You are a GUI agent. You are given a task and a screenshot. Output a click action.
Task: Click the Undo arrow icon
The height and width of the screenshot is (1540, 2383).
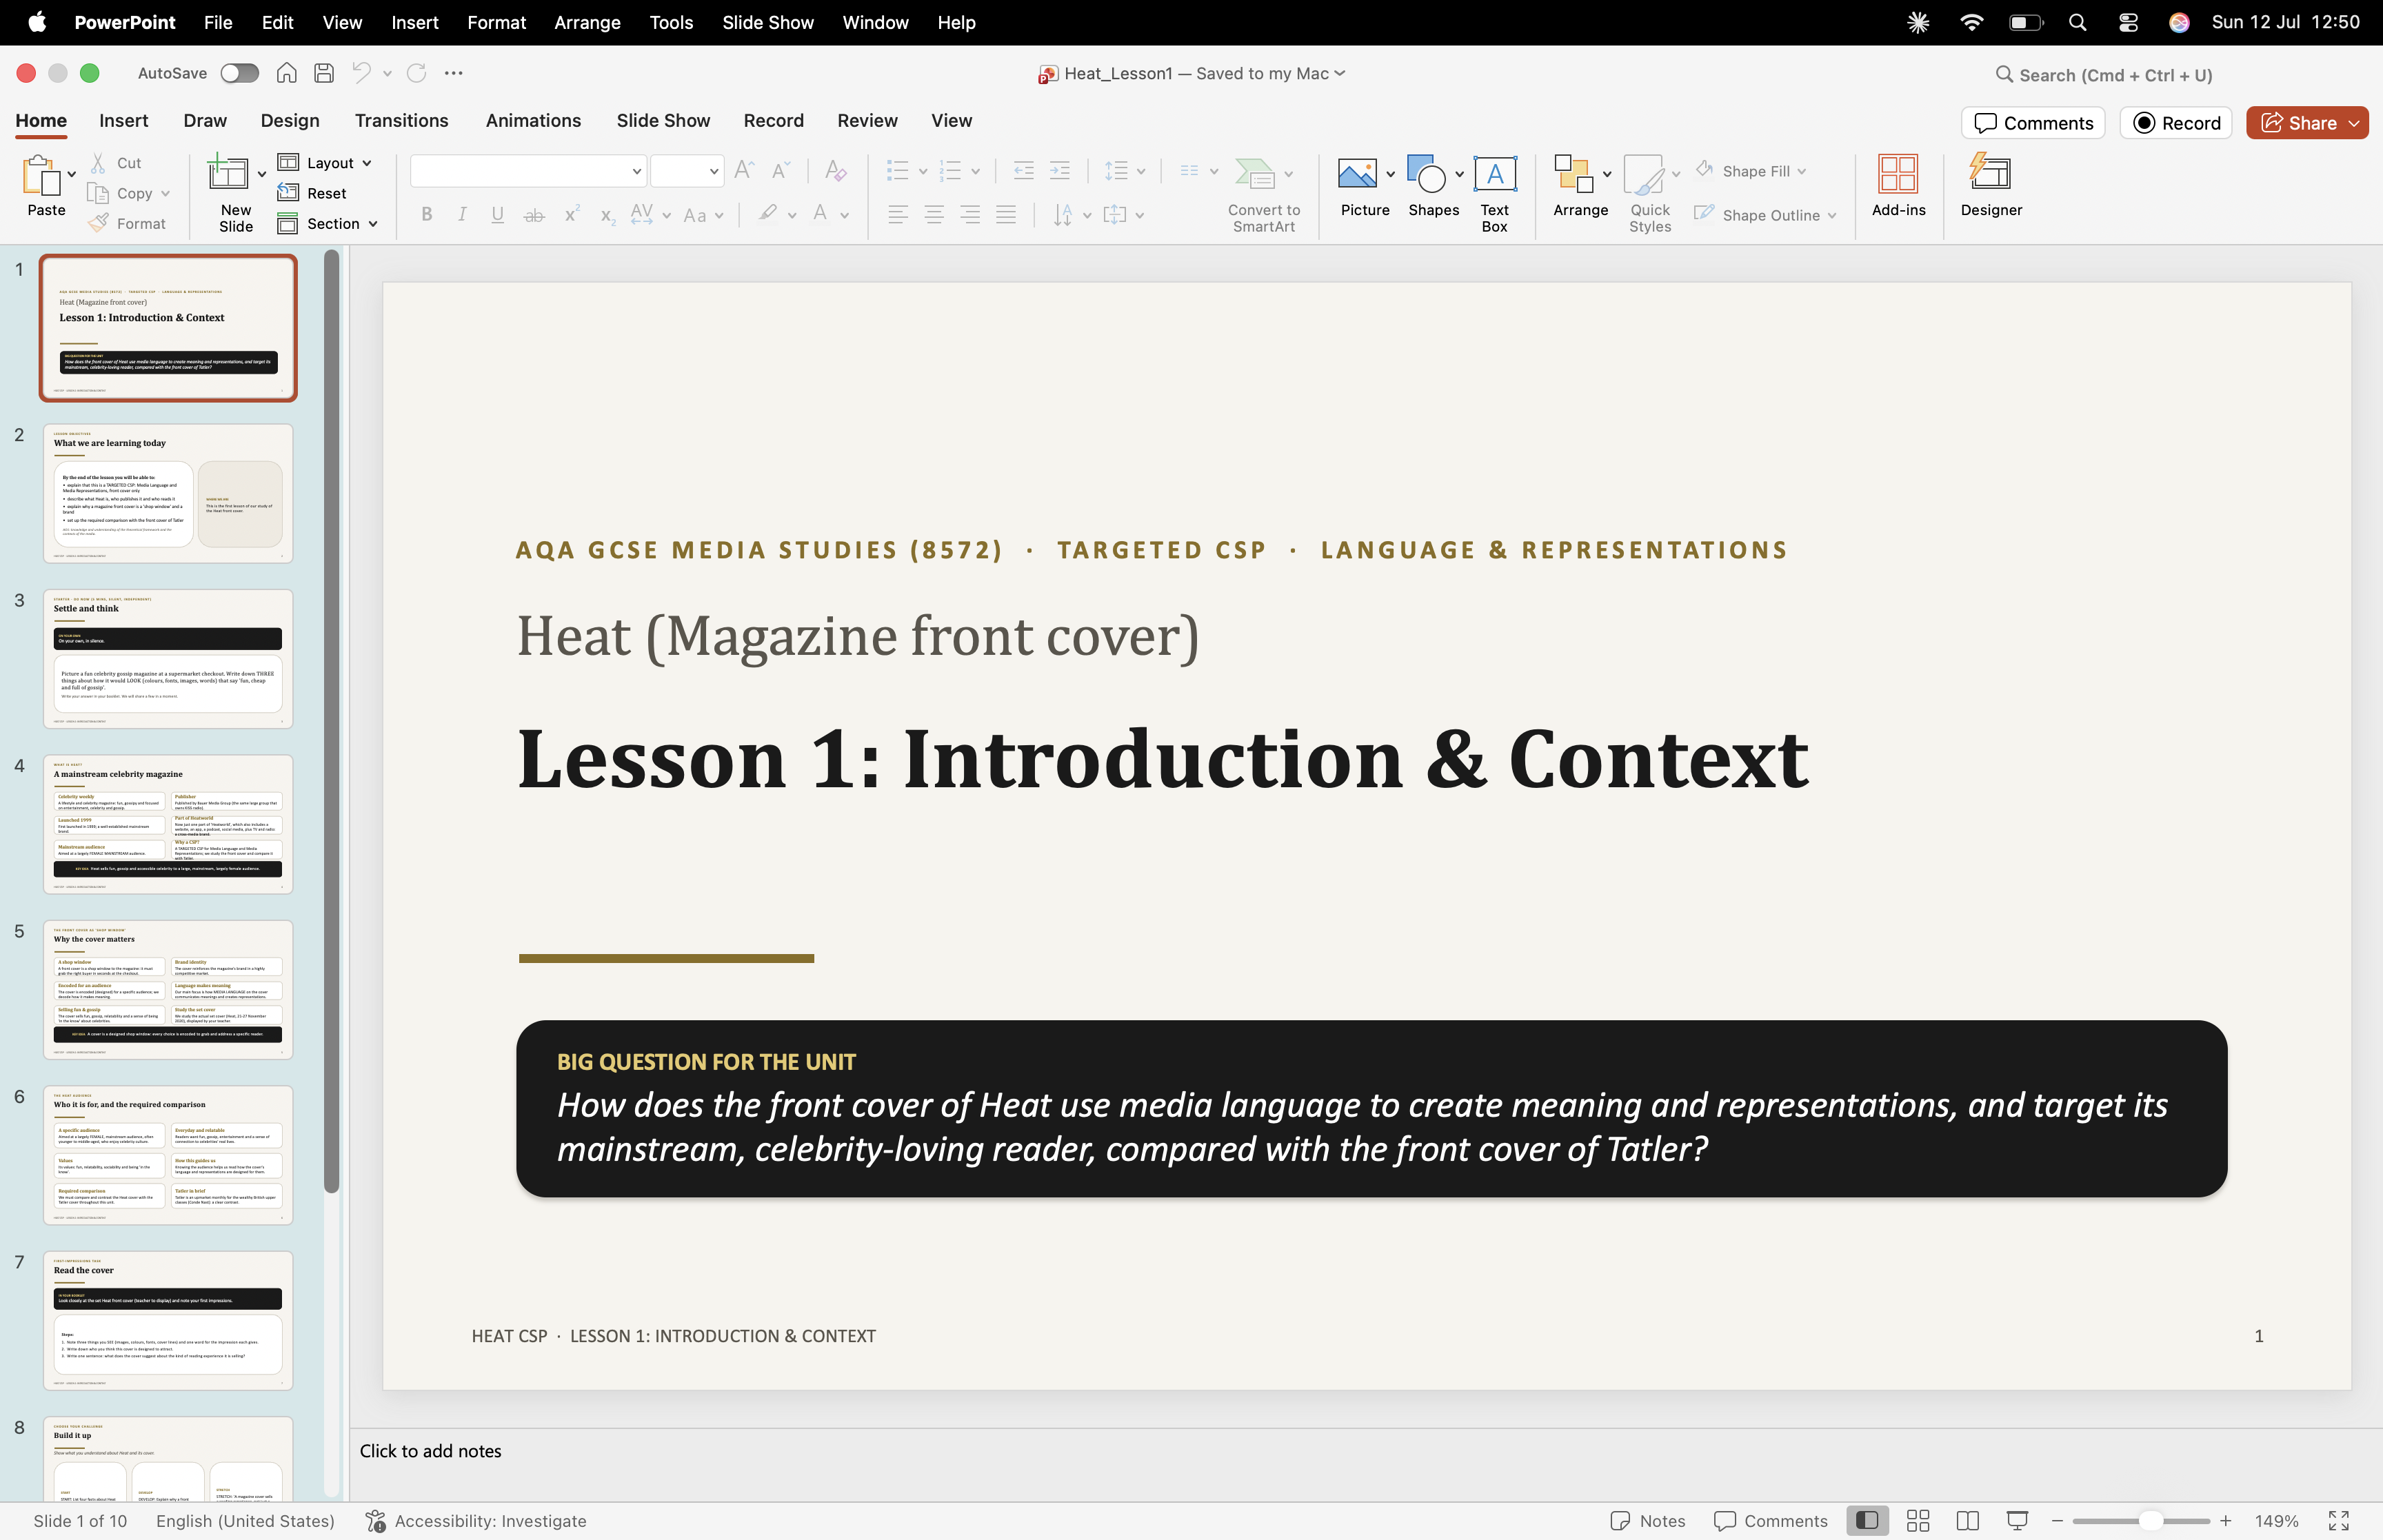pyautogui.click(x=361, y=73)
